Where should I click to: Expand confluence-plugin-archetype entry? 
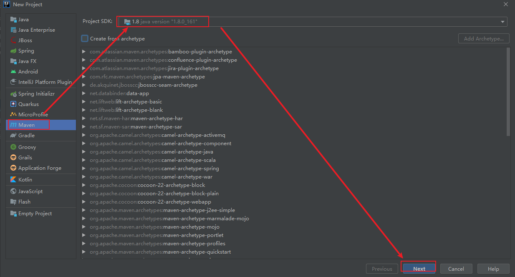(84, 60)
